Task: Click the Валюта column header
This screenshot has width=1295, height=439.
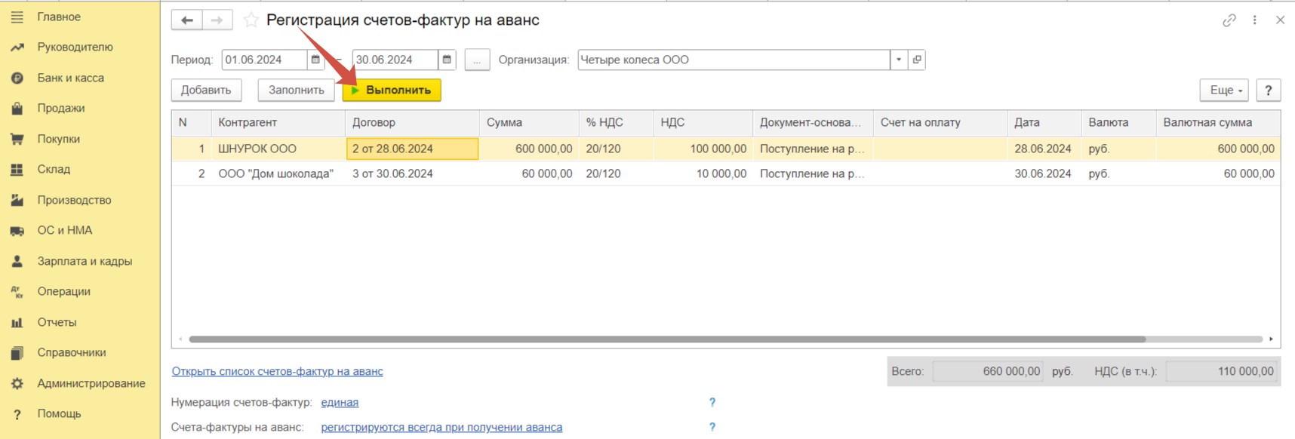Action: click(x=1118, y=122)
